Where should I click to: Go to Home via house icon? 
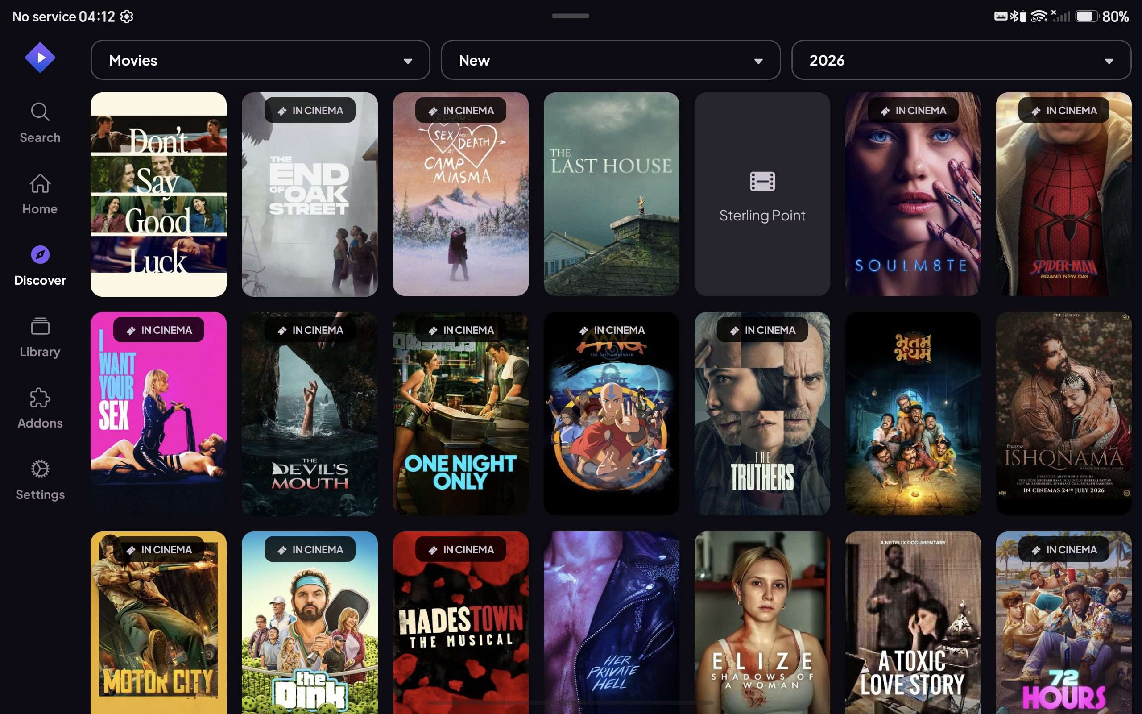click(x=40, y=183)
